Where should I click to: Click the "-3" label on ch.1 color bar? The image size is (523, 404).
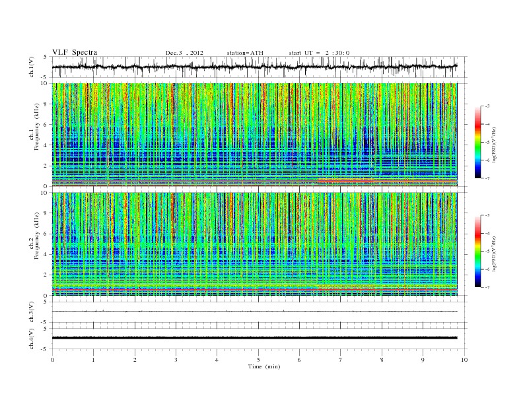point(487,106)
